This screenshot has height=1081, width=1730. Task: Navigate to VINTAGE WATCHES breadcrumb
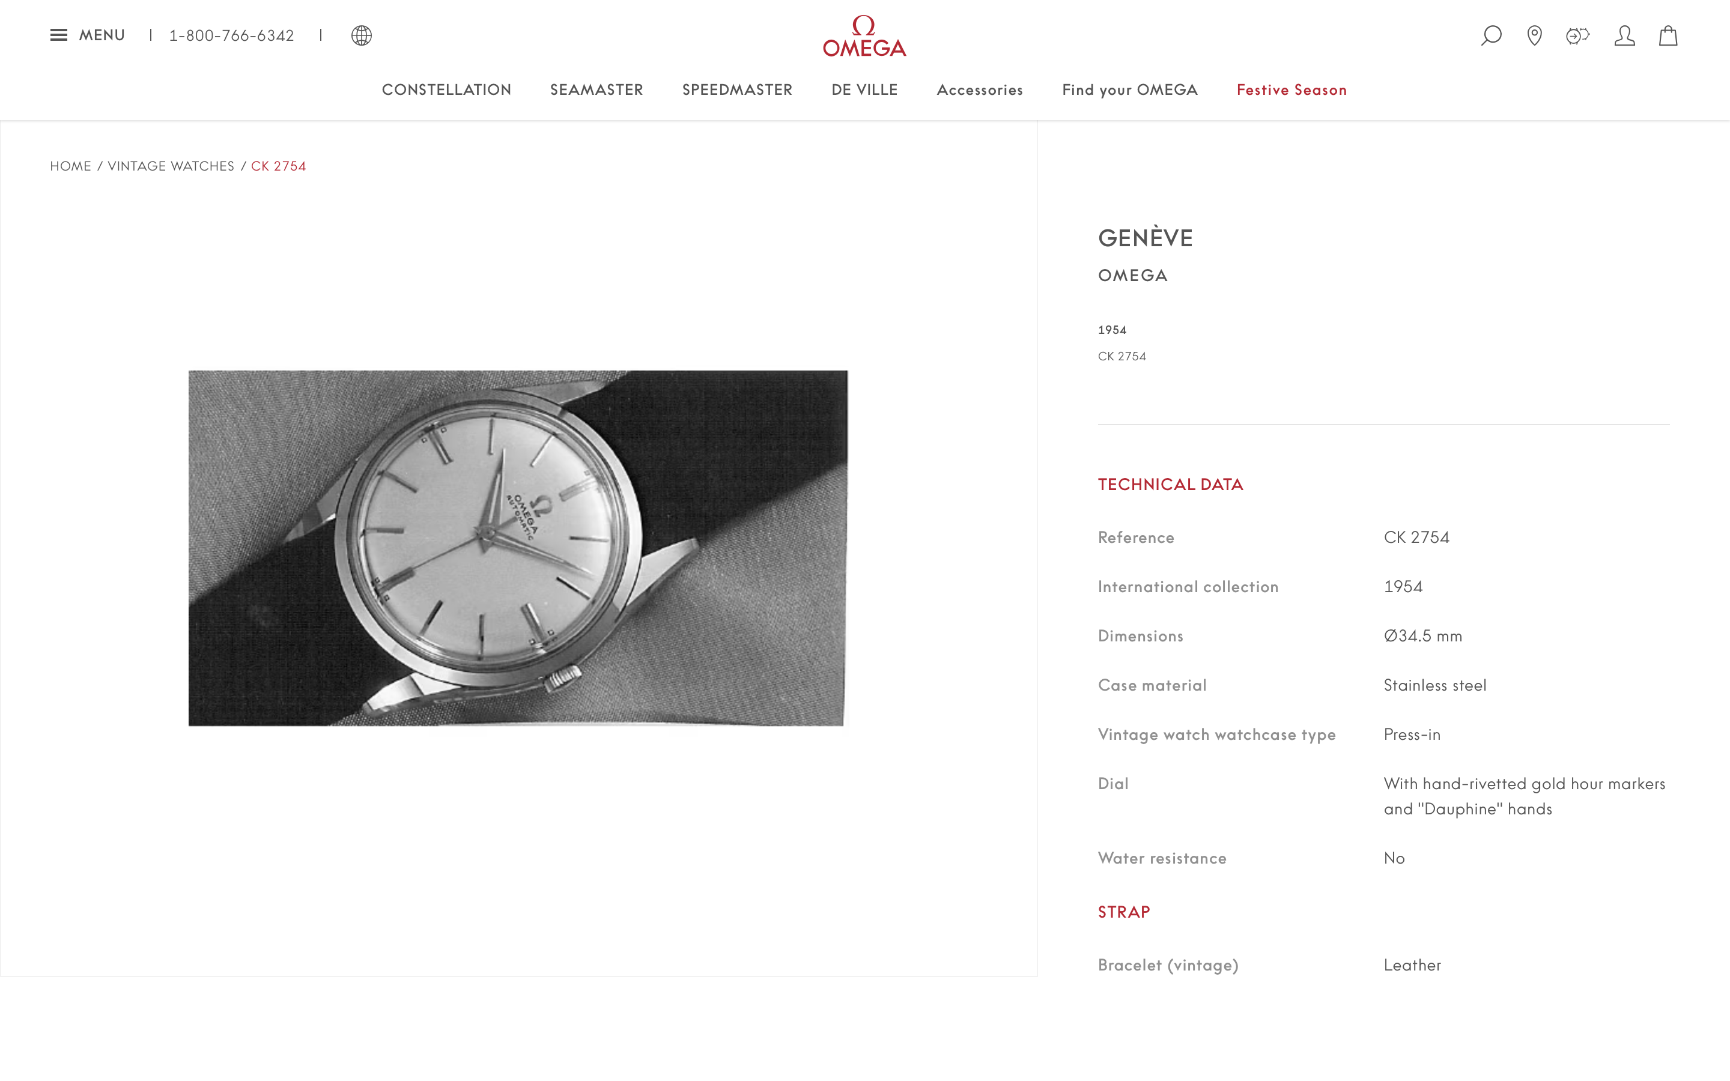[x=171, y=166]
